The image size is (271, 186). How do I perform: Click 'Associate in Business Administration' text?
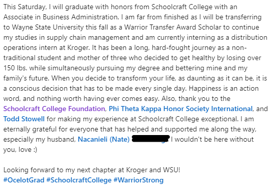pos(61,17)
